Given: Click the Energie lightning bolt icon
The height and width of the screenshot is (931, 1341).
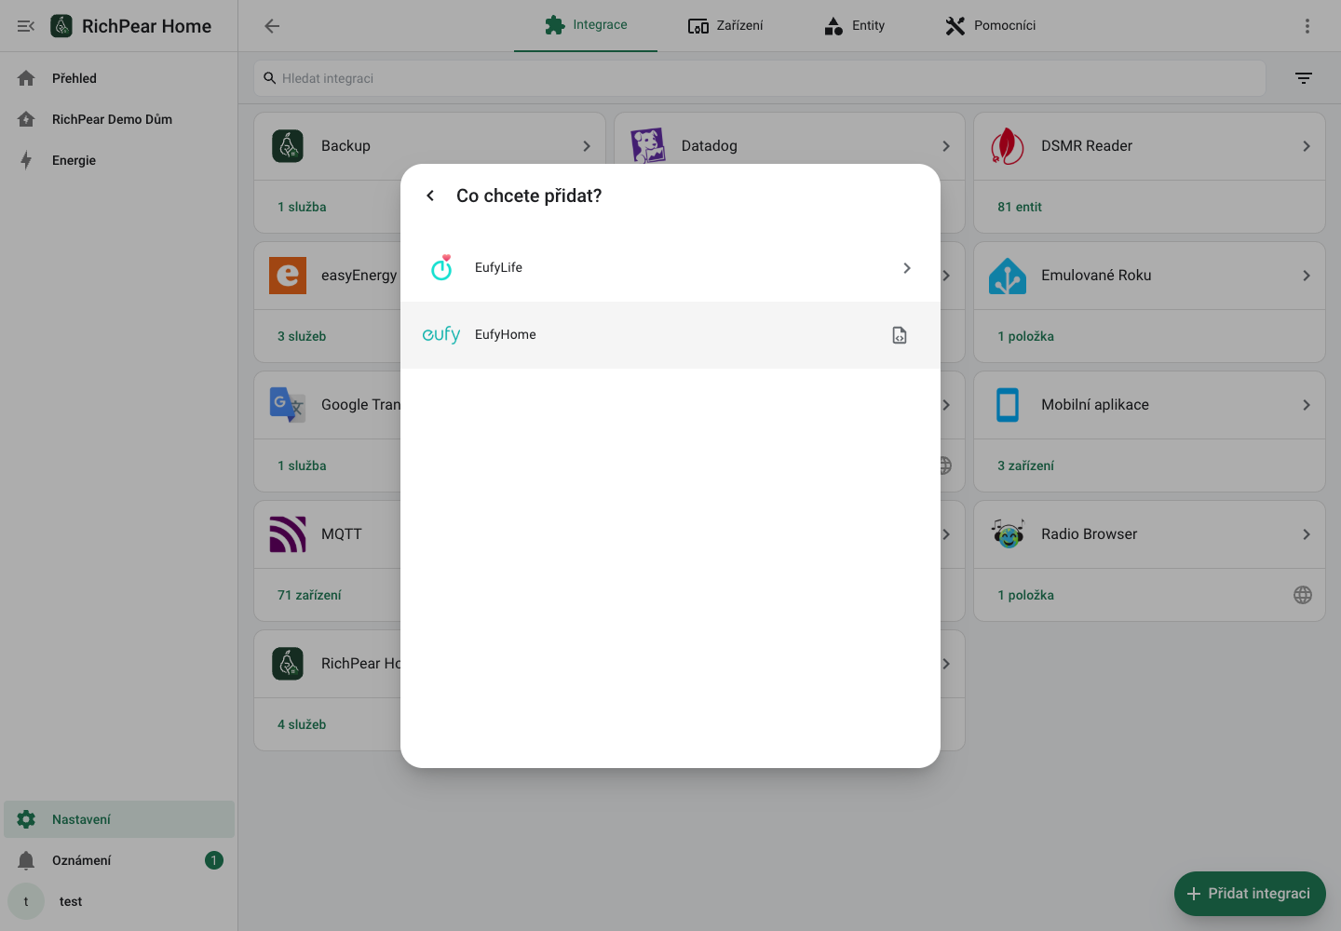Looking at the screenshot, I should (26, 160).
